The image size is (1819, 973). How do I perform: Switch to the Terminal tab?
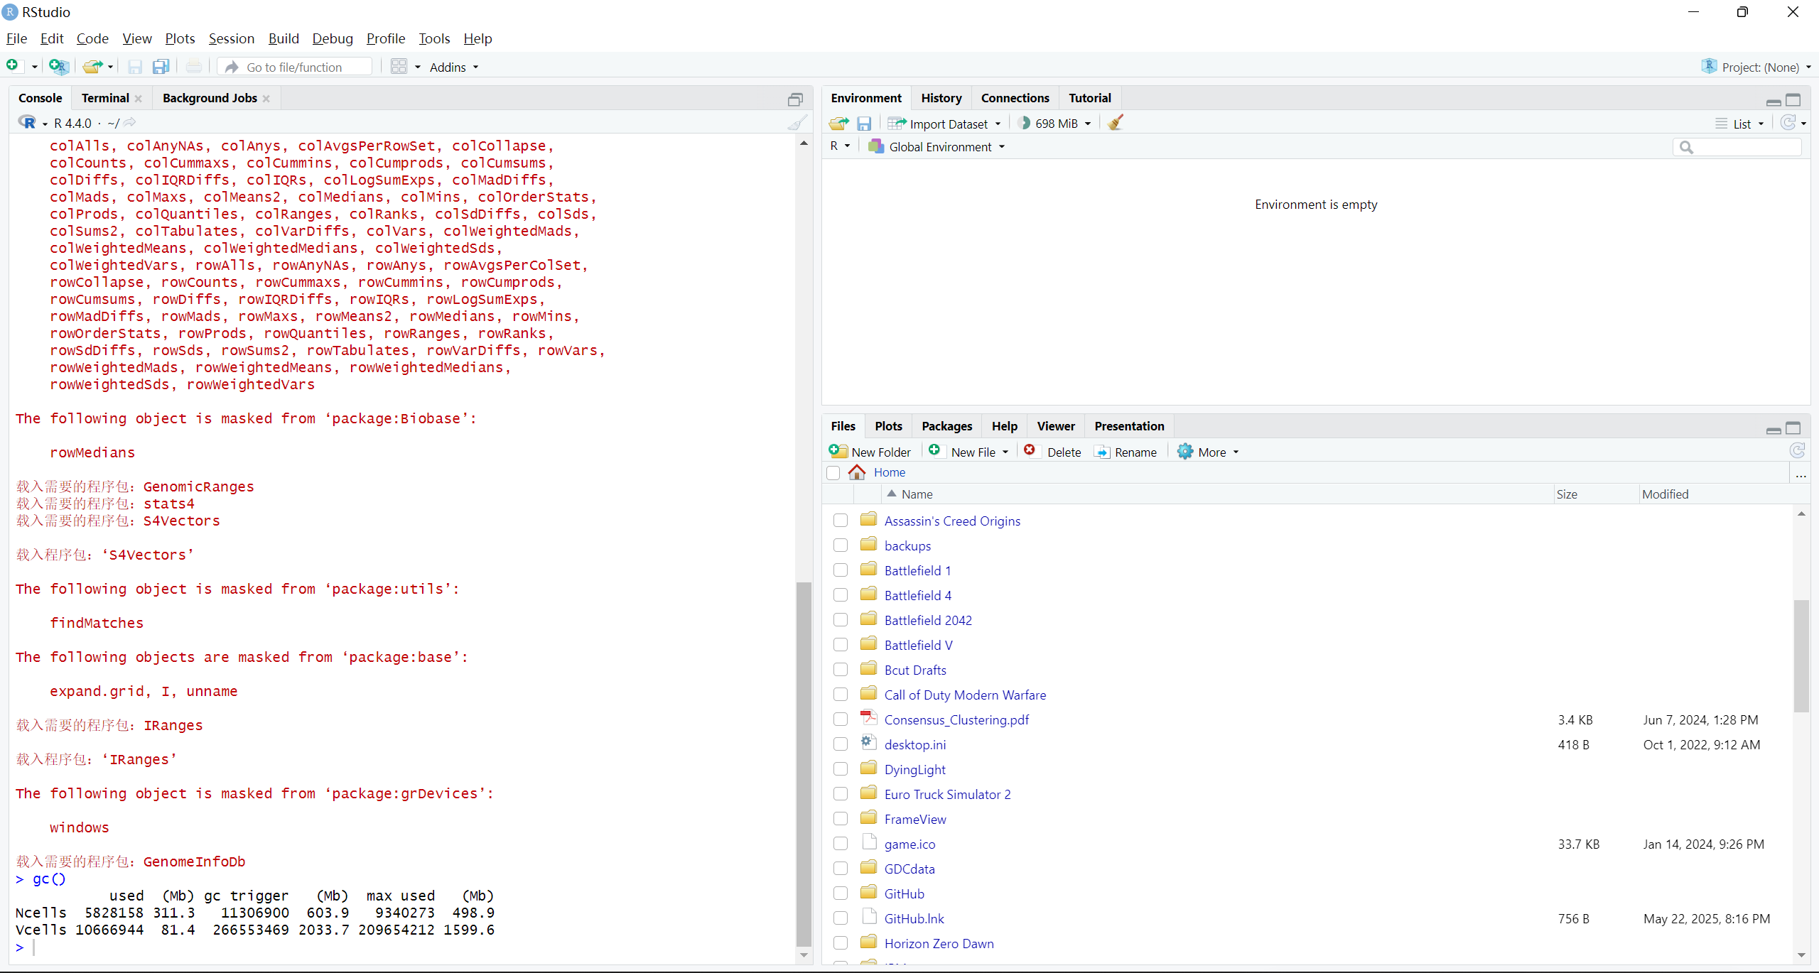click(x=105, y=98)
